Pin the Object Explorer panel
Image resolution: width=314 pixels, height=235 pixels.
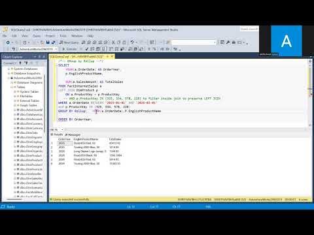click(40, 57)
